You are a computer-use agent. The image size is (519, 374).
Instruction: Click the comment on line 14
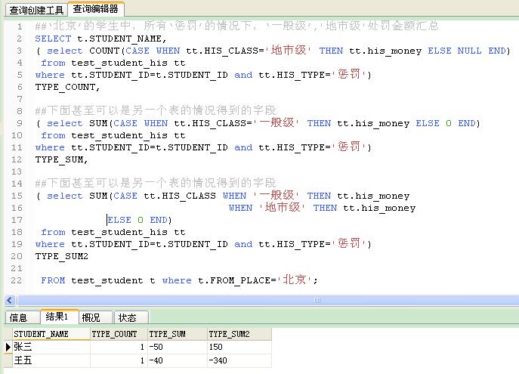tap(156, 183)
